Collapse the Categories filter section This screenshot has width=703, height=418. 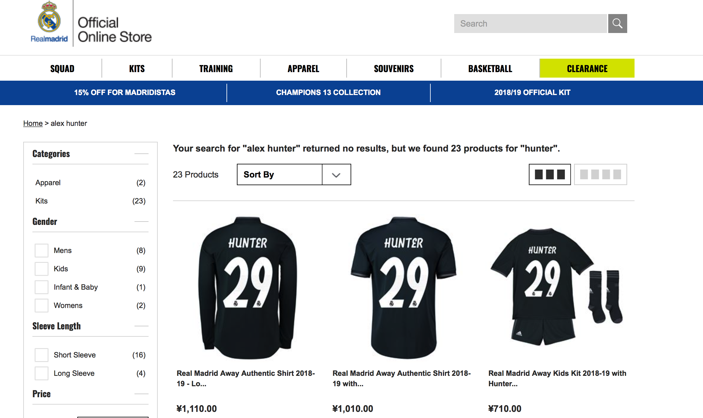tap(141, 154)
